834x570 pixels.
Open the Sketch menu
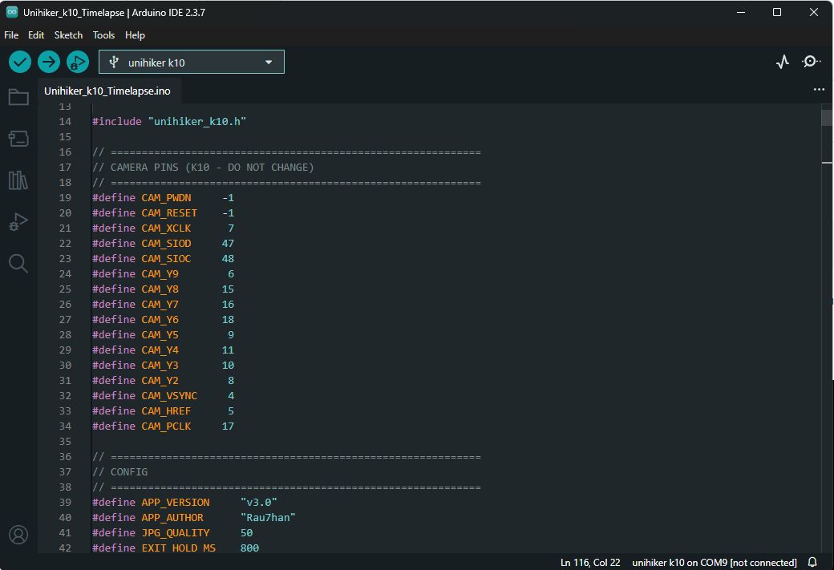(x=68, y=35)
